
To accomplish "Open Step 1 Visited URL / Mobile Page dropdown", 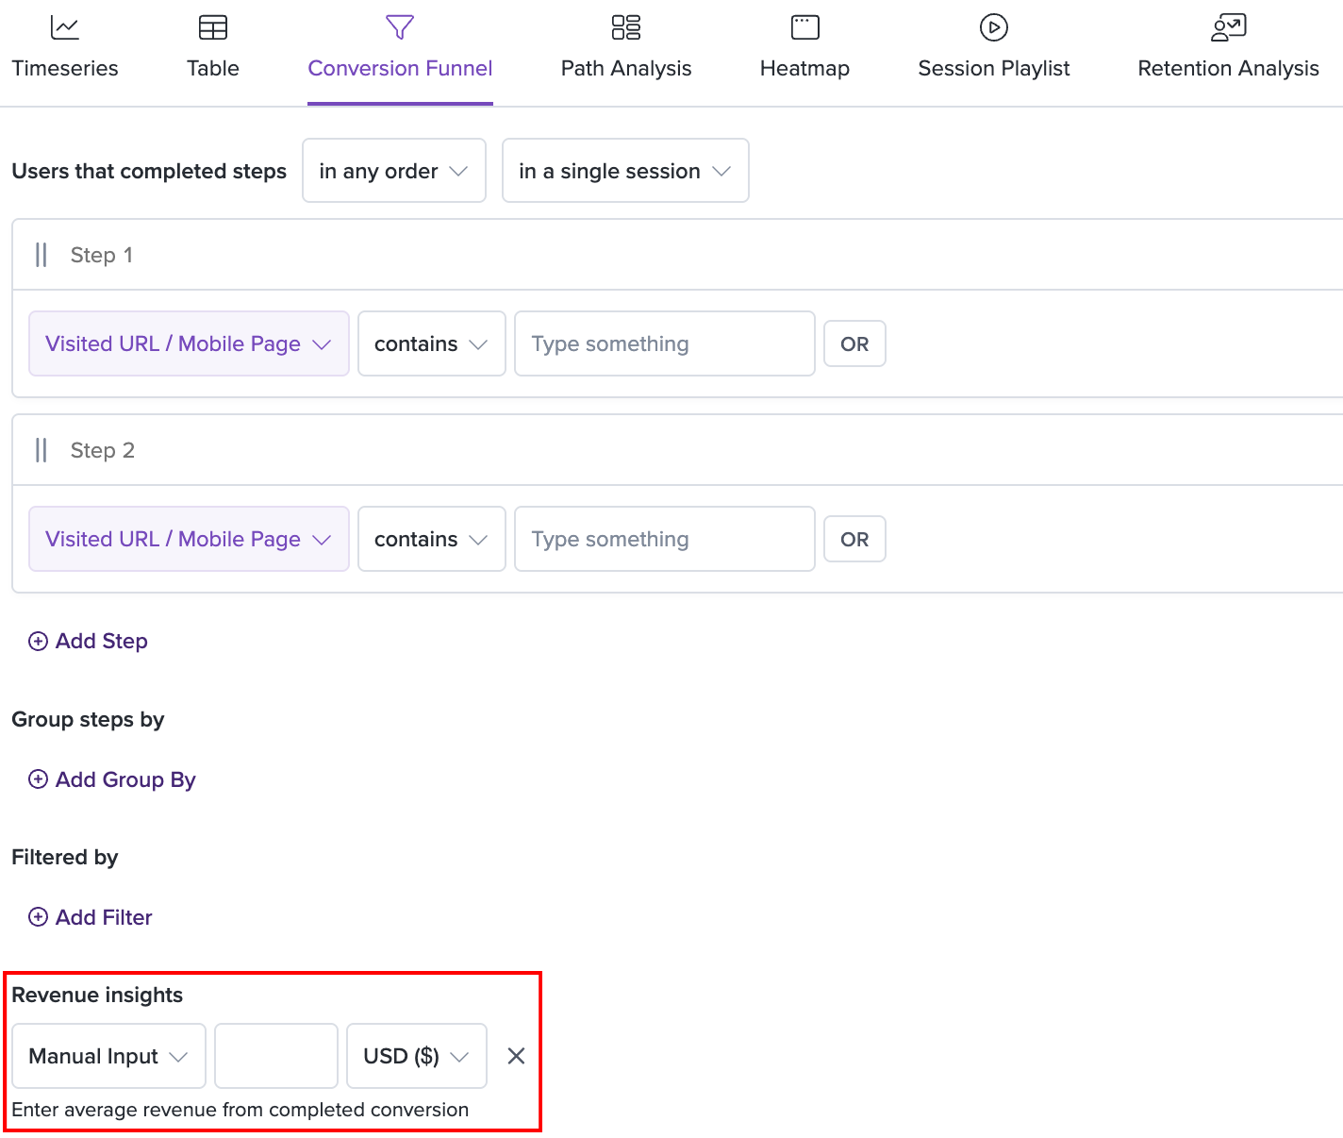I will click(189, 343).
